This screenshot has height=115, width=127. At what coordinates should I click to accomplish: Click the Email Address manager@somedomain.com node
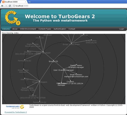pos(76,76)
